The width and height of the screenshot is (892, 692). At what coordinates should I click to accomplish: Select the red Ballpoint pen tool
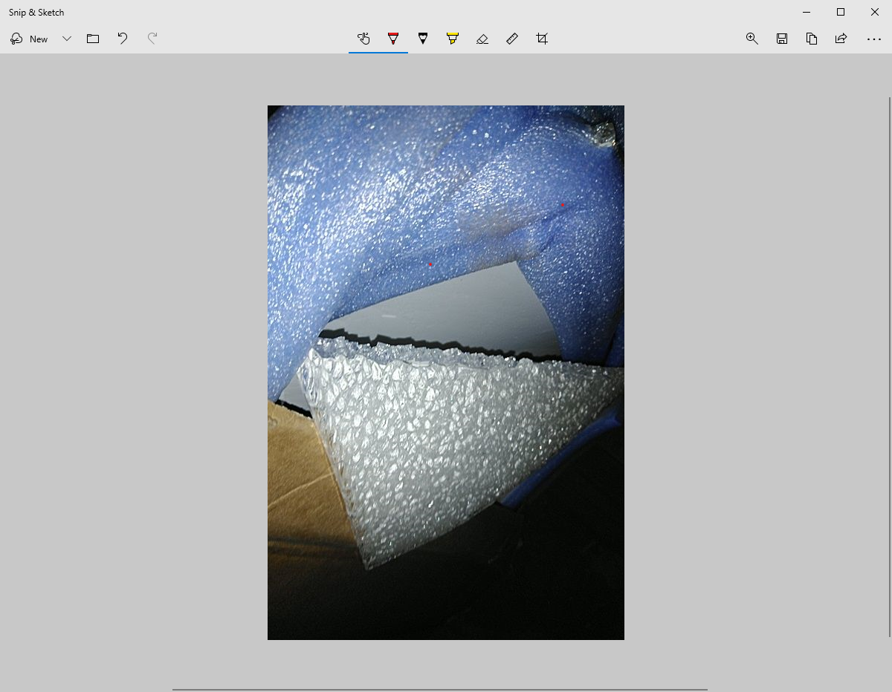coord(393,39)
